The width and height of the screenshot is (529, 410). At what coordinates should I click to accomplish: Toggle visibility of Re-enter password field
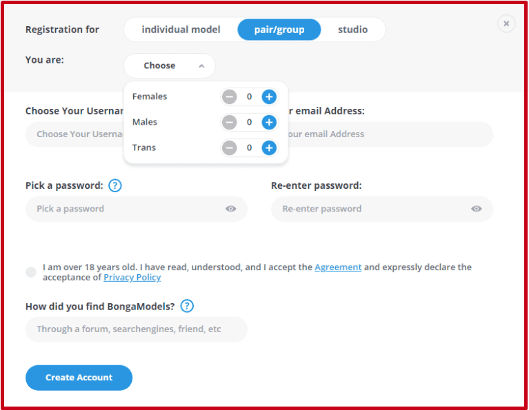476,209
